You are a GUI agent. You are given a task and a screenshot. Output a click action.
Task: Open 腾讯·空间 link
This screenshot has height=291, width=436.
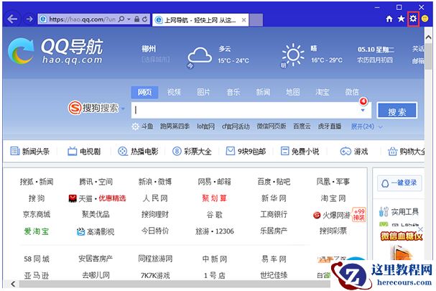[x=96, y=182]
